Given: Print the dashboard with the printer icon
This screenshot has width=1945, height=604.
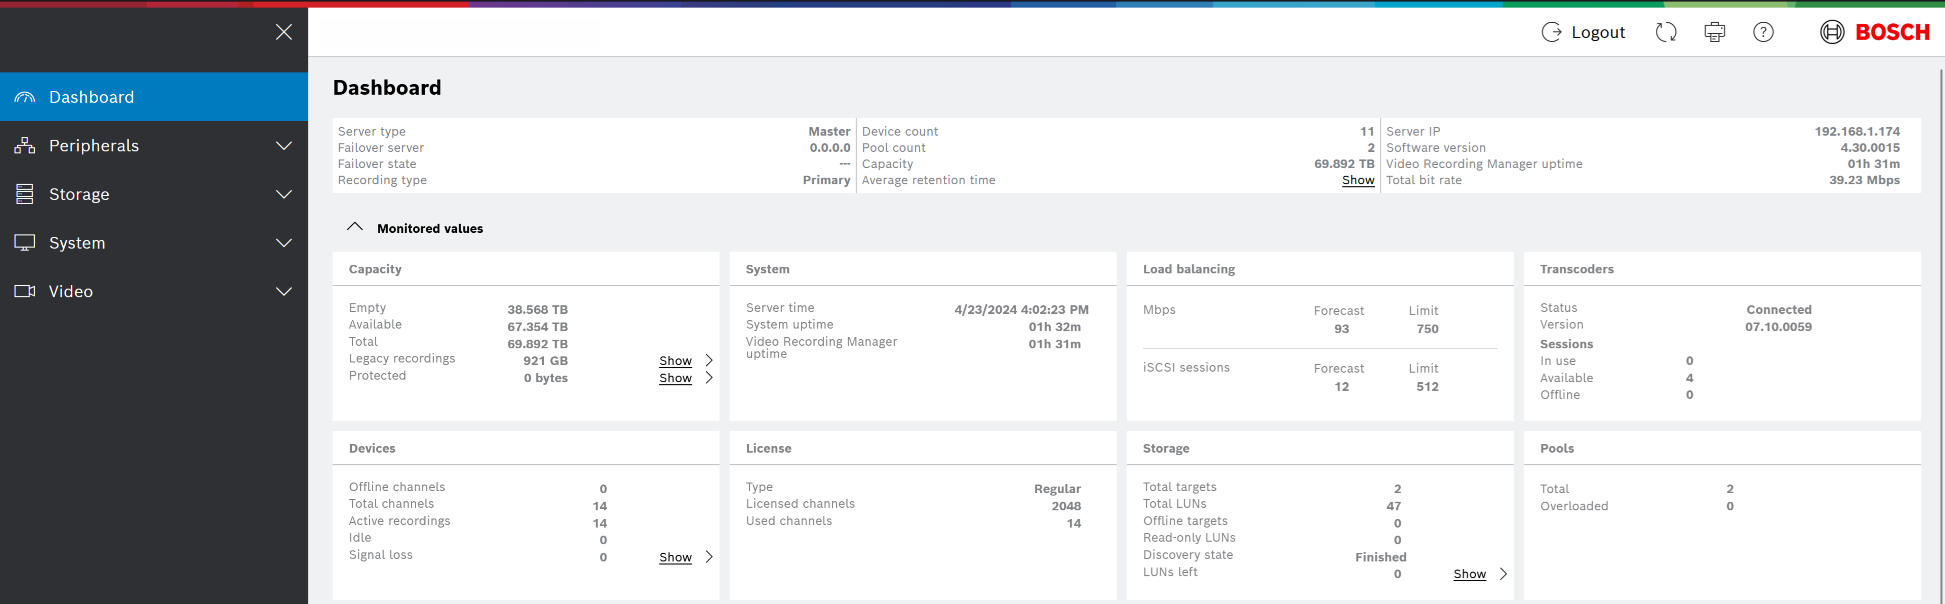Looking at the screenshot, I should [1715, 32].
